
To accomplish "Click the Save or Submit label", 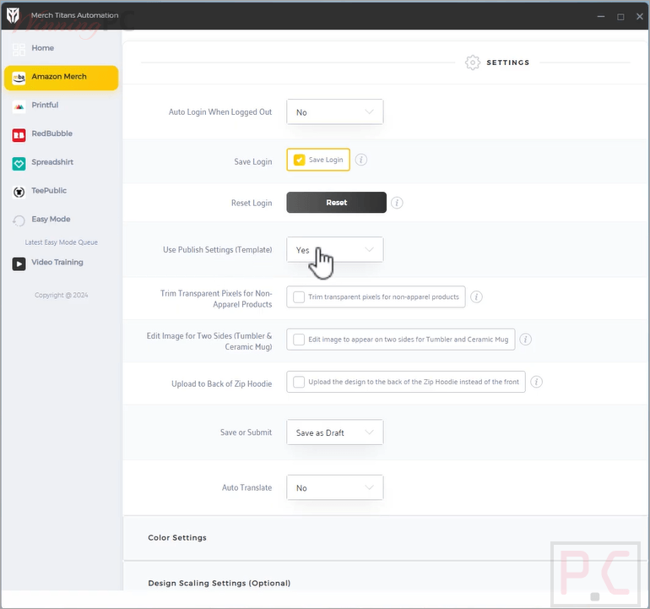I will tap(246, 432).
